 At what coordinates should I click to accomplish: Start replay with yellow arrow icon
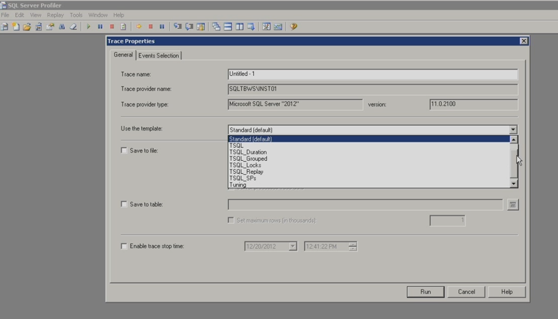tap(139, 27)
